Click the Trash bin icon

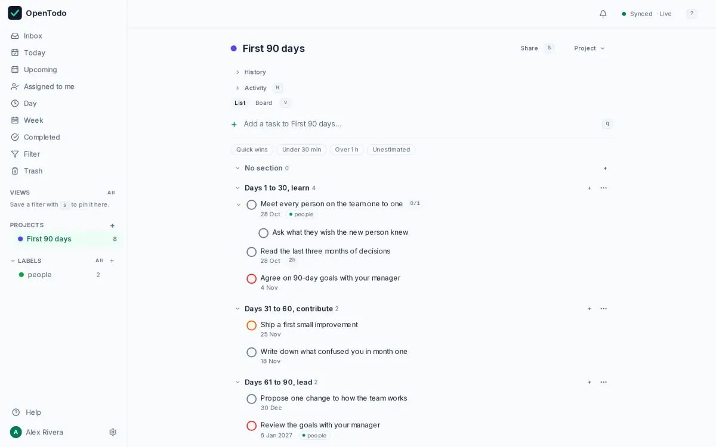click(15, 171)
